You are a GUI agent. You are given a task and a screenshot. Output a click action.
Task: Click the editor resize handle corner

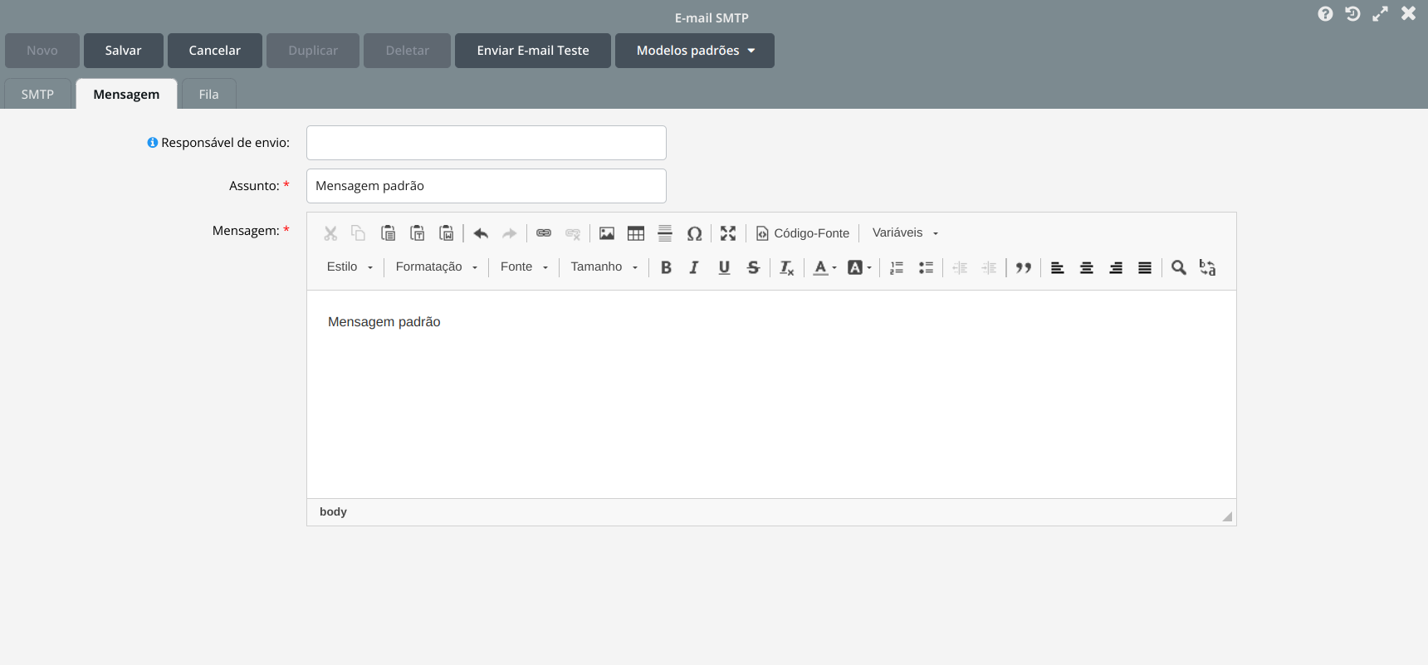pyautogui.click(x=1227, y=516)
